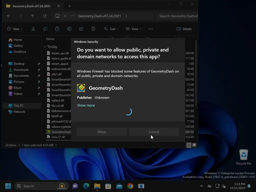Open notification bell in system tray
Screen dimensions: 256x192
point(249,186)
